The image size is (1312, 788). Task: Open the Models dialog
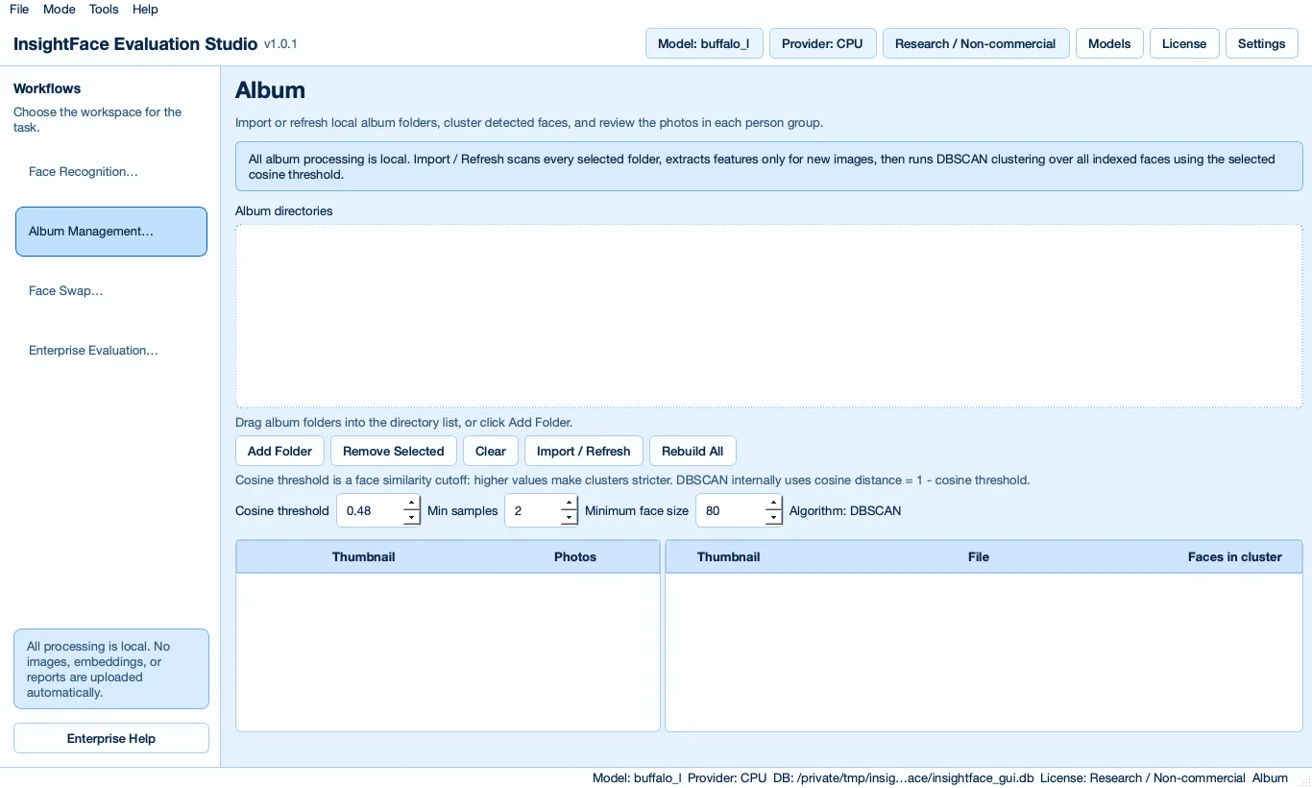click(x=1109, y=43)
